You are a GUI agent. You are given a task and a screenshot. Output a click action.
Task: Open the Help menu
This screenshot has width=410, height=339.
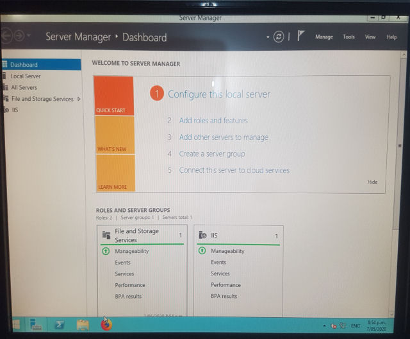pos(391,37)
